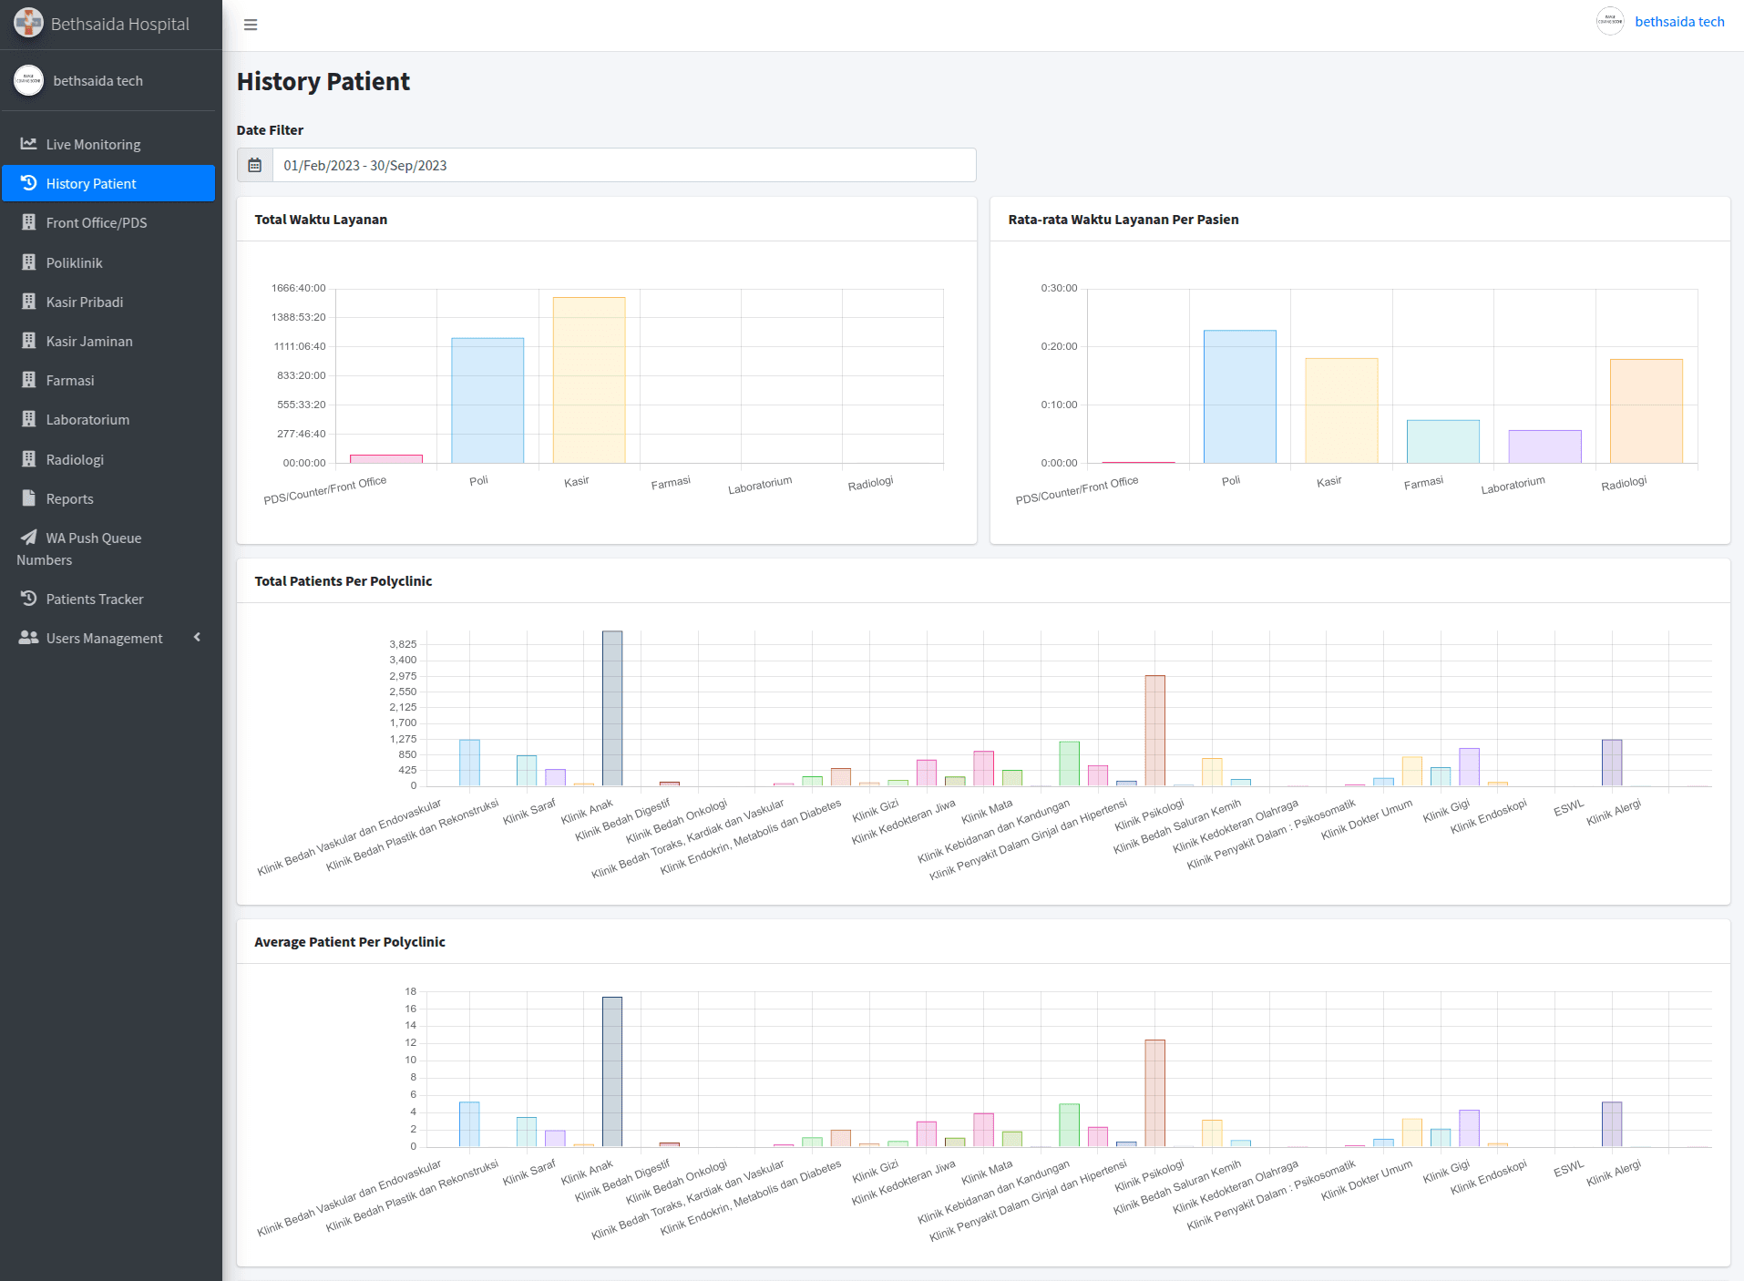This screenshot has height=1281, width=1744.
Task: Click the WA Push Queue paper-plane icon
Action: (29, 538)
